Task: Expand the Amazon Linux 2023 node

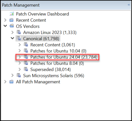Action: (x=12, y=32)
